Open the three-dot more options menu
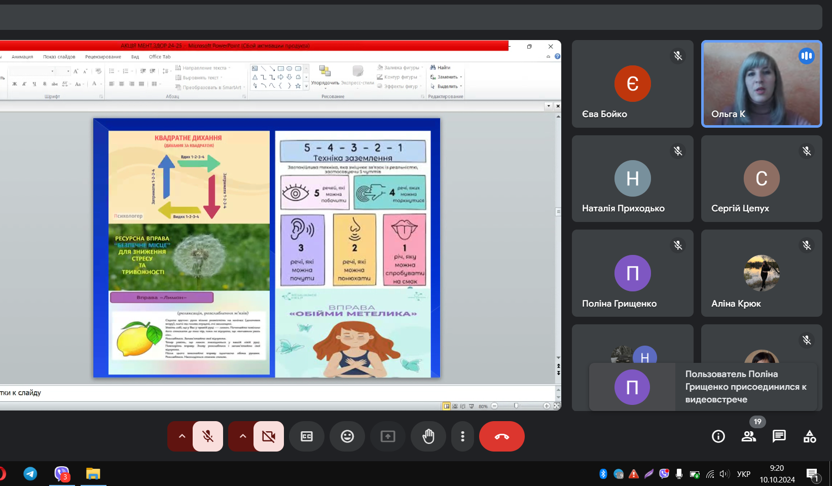The width and height of the screenshot is (832, 486). point(462,436)
